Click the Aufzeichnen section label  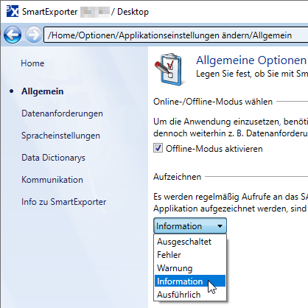tap(177, 177)
